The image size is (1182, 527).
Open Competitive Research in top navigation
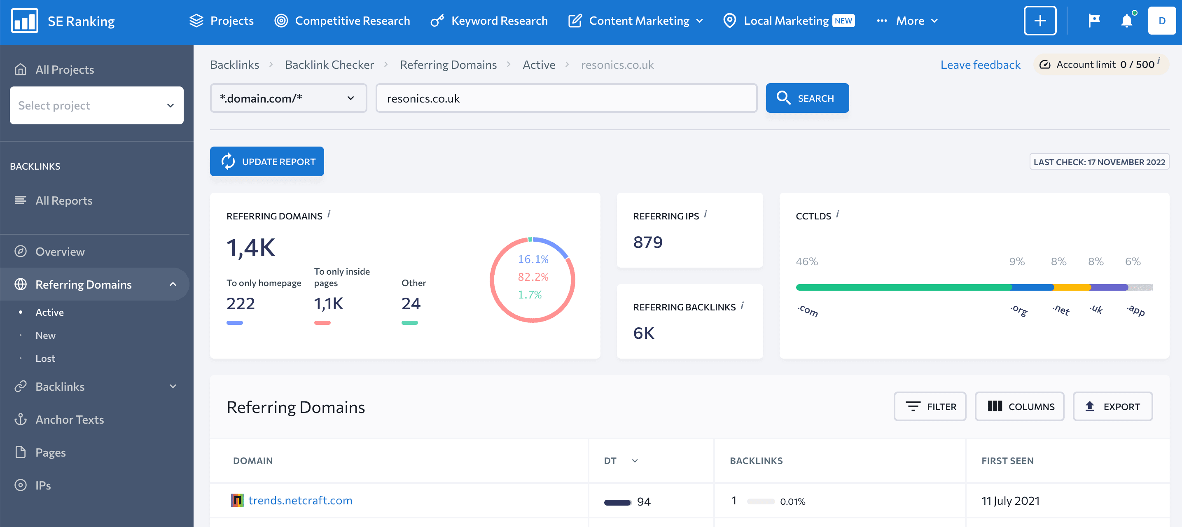(x=342, y=21)
